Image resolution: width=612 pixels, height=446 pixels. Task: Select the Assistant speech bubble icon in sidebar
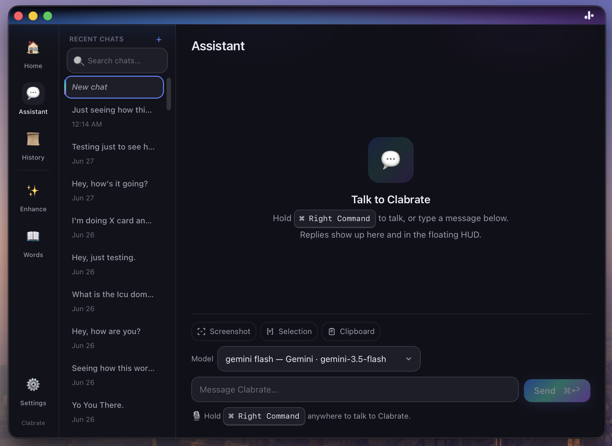click(x=33, y=93)
